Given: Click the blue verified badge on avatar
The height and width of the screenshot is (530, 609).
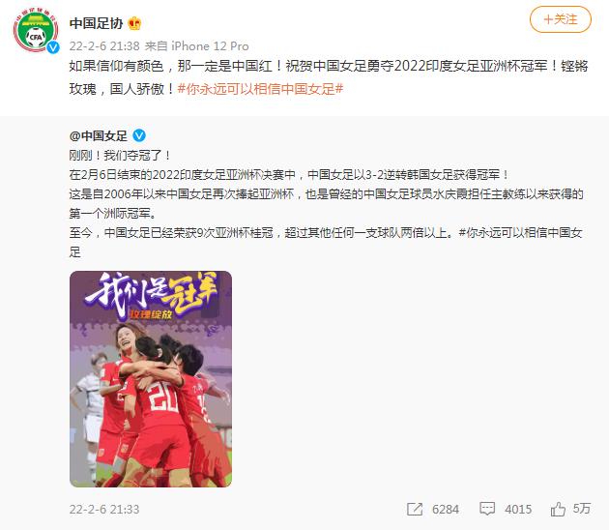Looking at the screenshot, I should tap(53, 47).
